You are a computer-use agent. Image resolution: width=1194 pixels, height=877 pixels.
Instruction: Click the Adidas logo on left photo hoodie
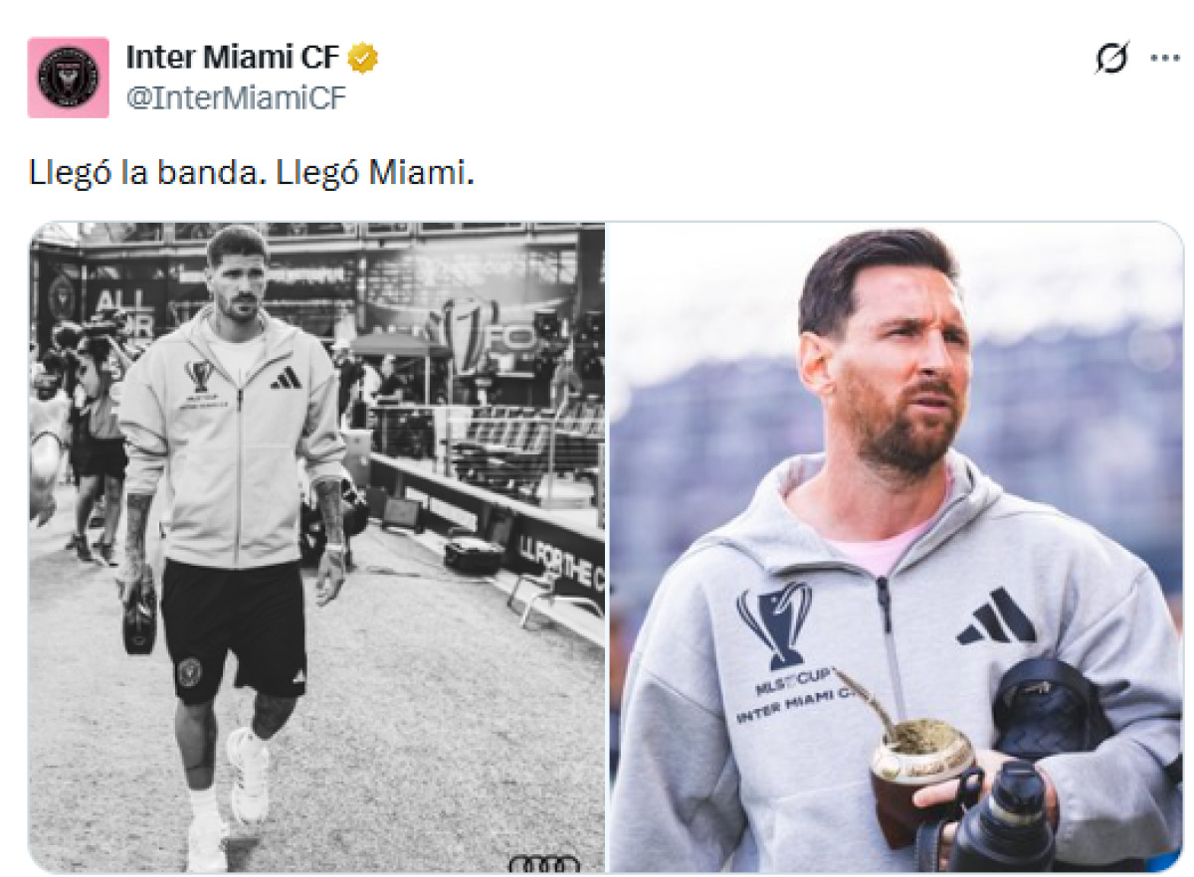point(287,378)
